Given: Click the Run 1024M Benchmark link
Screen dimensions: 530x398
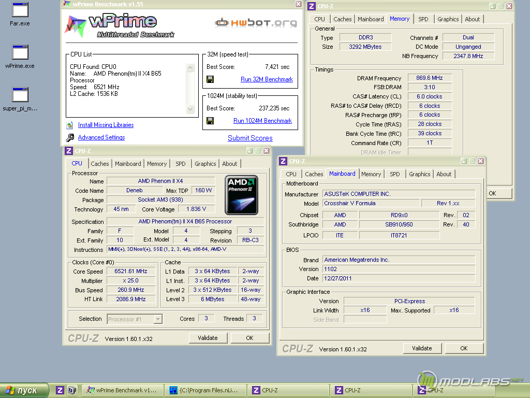Looking at the screenshot, I should point(262,121).
